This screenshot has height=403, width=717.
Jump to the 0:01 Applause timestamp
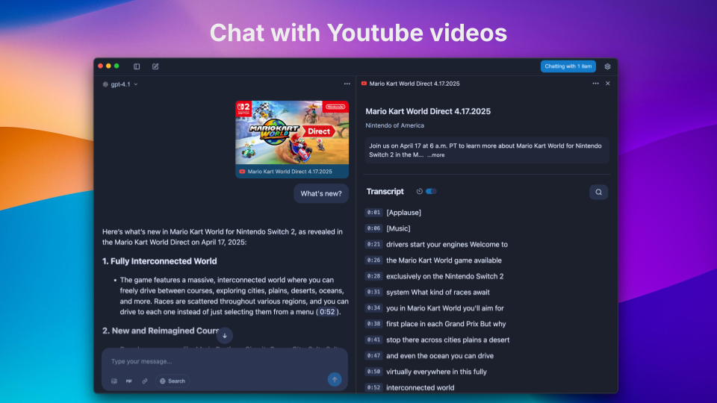373,212
